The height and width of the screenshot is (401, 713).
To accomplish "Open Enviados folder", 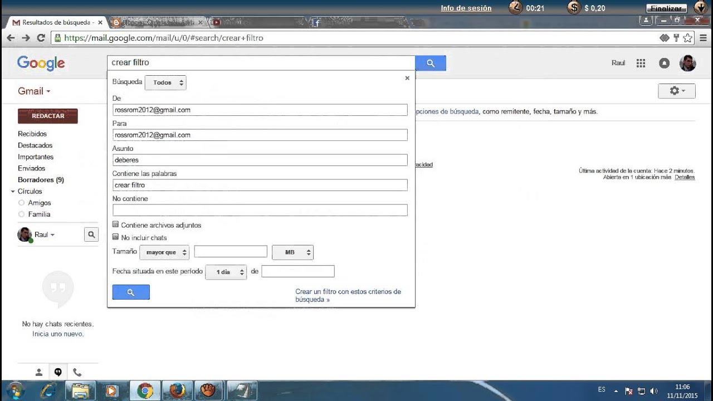I will [x=32, y=168].
